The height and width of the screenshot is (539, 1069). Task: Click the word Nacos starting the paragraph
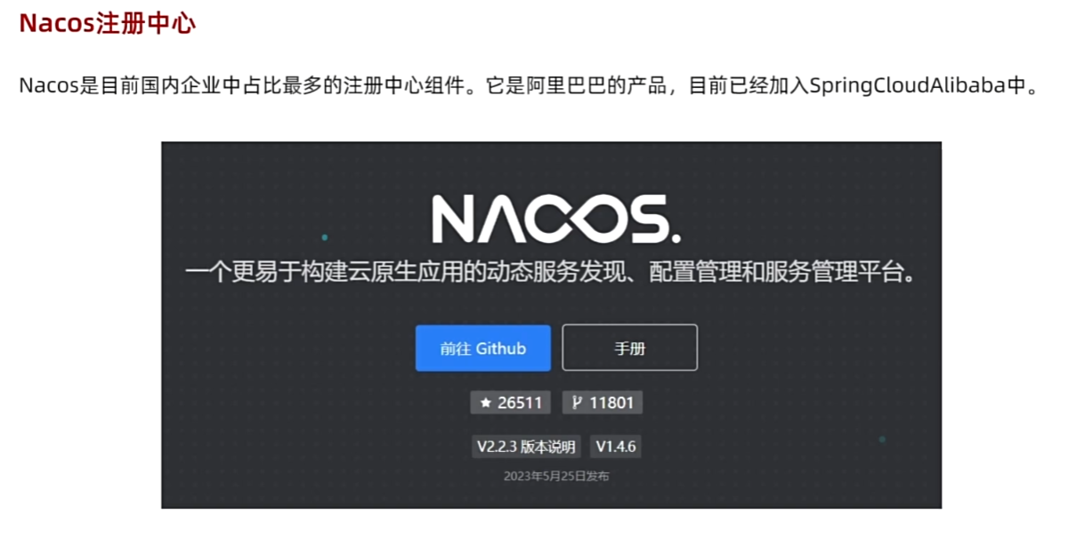pos(44,87)
